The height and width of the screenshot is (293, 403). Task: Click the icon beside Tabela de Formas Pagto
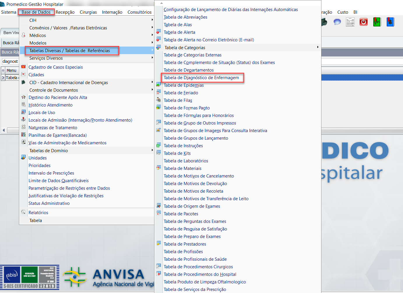click(x=159, y=107)
